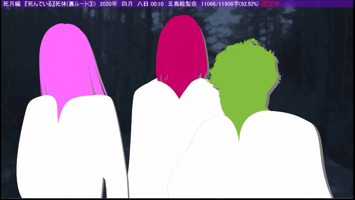Screen dimensions: 355x200
Task: Click the 『死んでいる』死体(裏ルート③) scene title
Action: 60,4
